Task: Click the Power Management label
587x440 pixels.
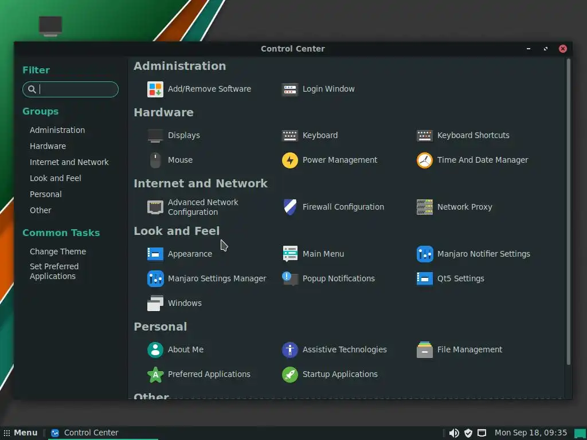Action: coord(340,160)
